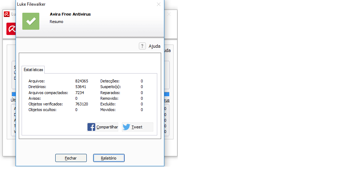This screenshot has width=340, height=191.
Task: Close the summary with the Fechar button
Action: click(71, 158)
